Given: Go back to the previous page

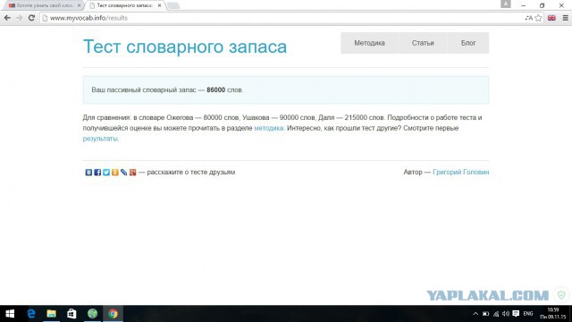Looking at the screenshot, I should click(x=7, y=18).
